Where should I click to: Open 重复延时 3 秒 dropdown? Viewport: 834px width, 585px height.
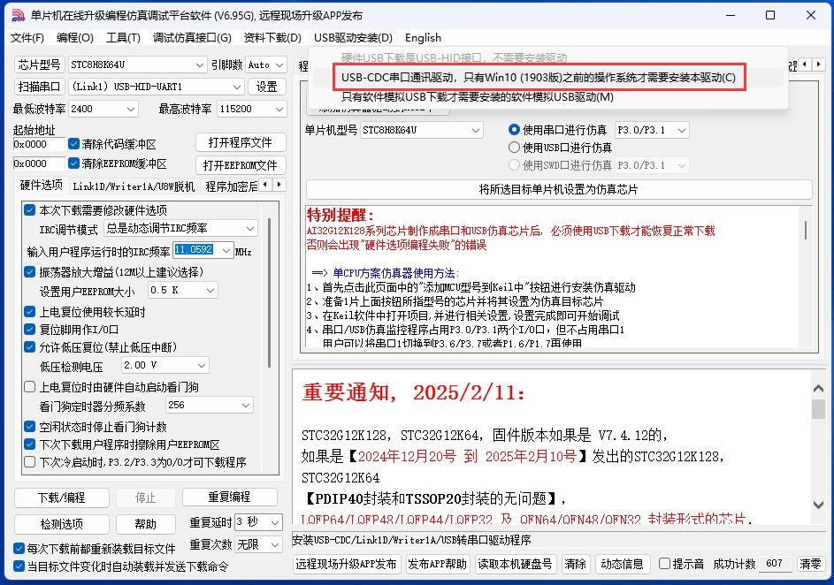[x=258, y=522]
